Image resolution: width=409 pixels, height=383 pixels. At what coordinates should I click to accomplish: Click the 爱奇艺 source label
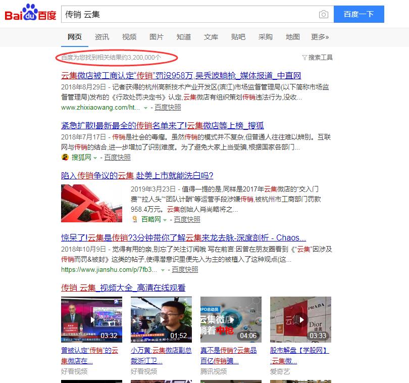(280, 371)
